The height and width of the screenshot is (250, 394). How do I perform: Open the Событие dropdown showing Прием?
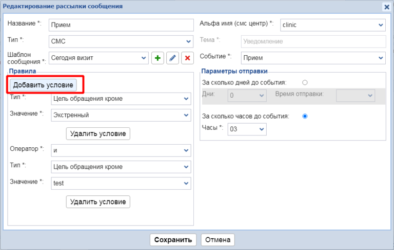click(x=313, y=58)
